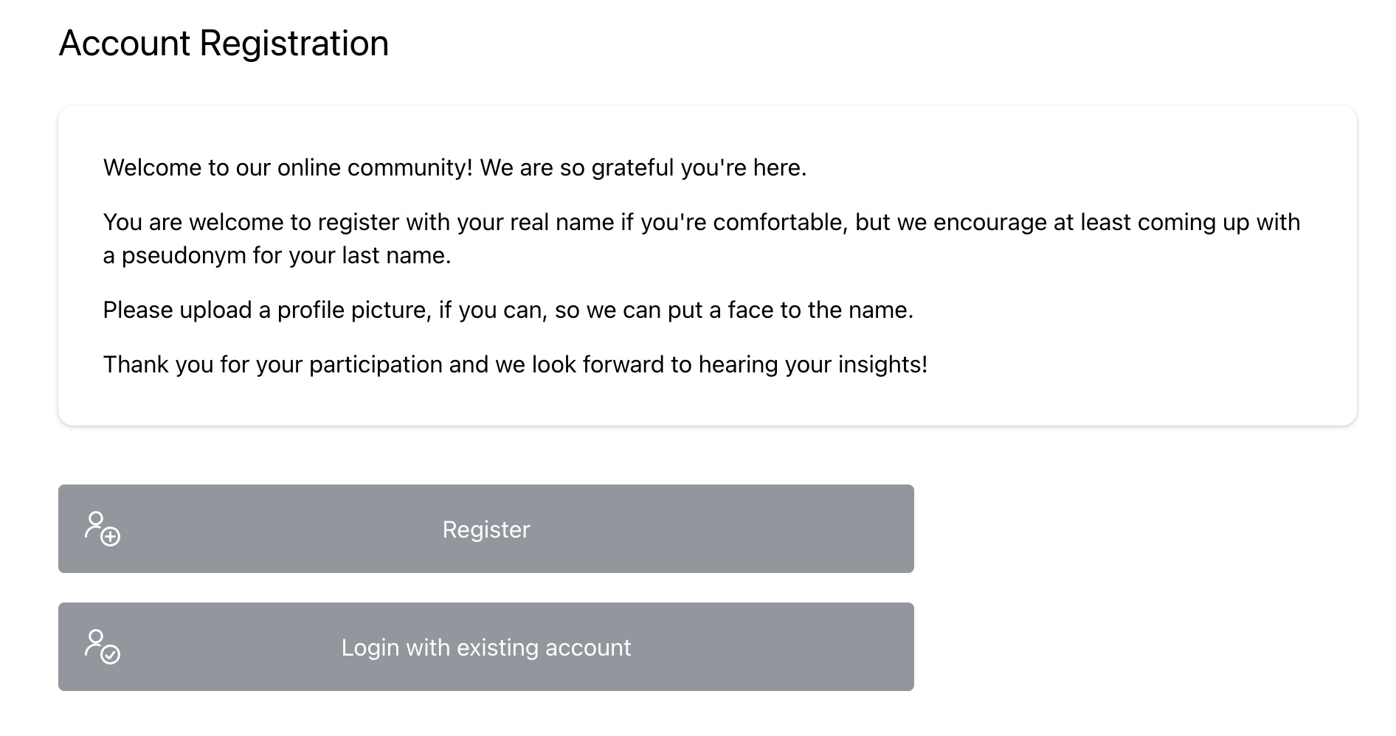Click the plus-circle badge beside Register
The height and width of the screenshot is (736, 1396).
click(111, 537)
